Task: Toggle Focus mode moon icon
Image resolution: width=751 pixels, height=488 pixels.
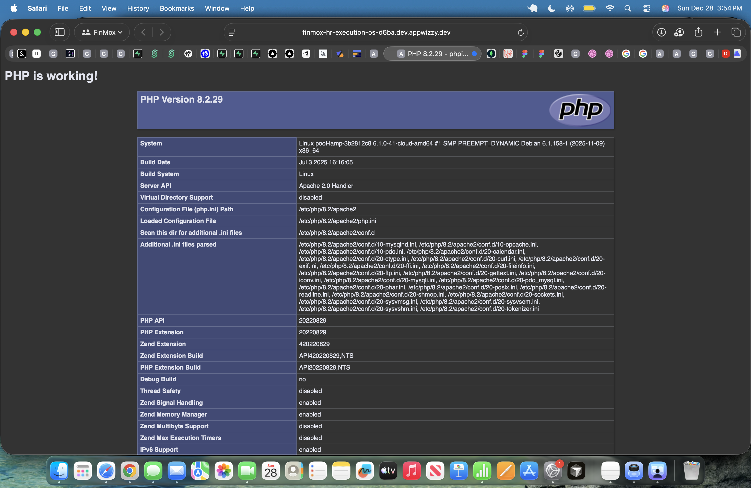Action: (x=551, y=8)
